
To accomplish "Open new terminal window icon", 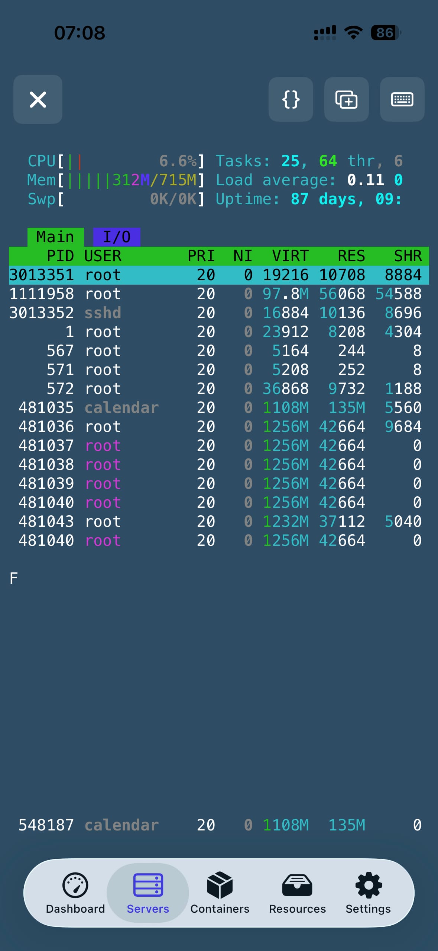I will pyautogui.click(x=347, y=99).
